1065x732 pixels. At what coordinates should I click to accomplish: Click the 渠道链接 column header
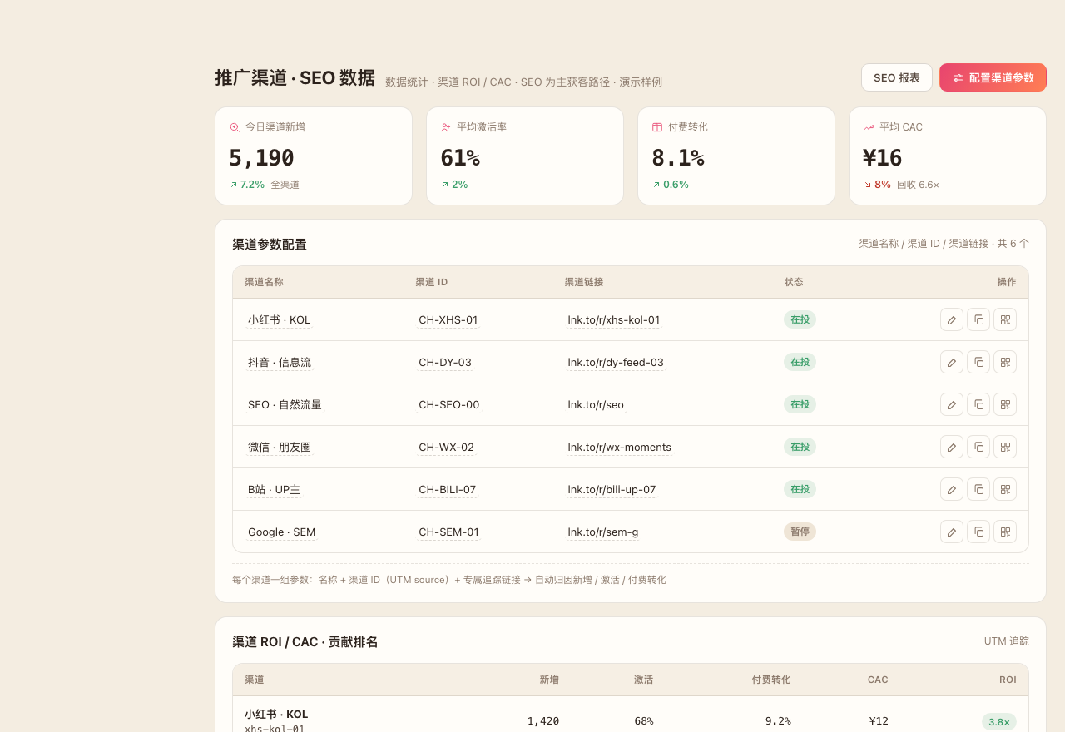pyautogui.click(x=584, y=282)
